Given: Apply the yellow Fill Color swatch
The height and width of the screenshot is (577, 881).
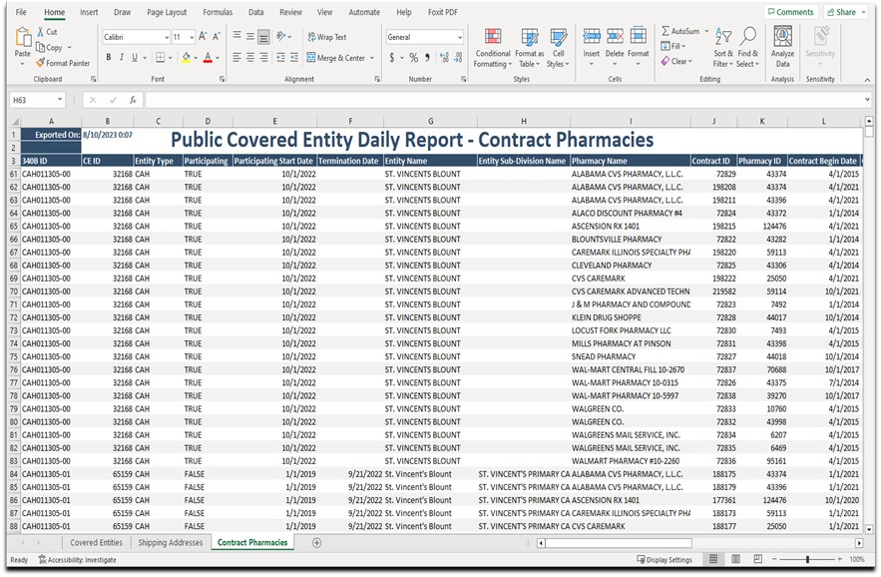Looking at the screenshot, I should click(186, 57).
